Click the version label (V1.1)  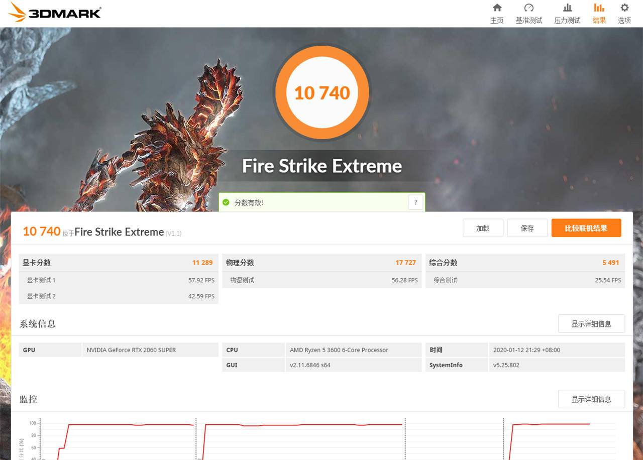(173, 234)
